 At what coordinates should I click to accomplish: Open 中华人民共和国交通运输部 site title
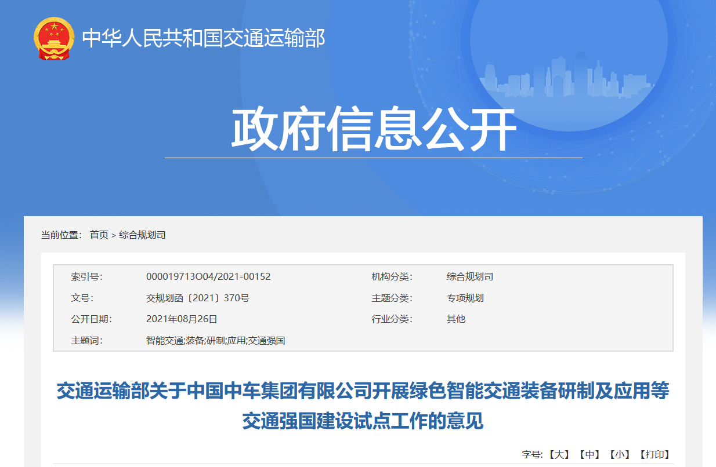(x=203, y=38)
